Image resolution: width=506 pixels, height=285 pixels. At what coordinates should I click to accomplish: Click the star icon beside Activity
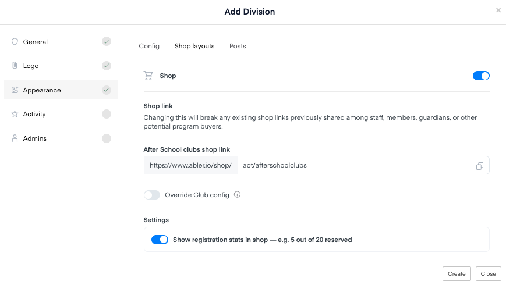point(15,114)
